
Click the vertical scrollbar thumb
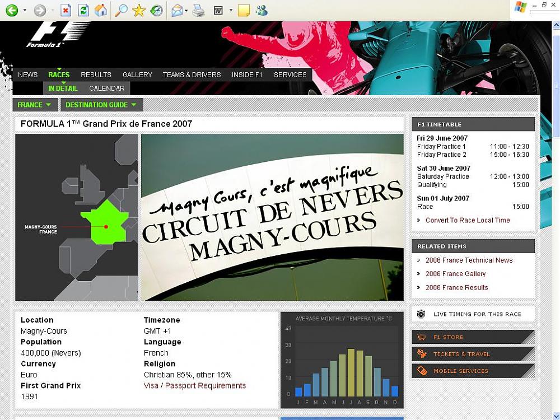click(x=556, y=86)
